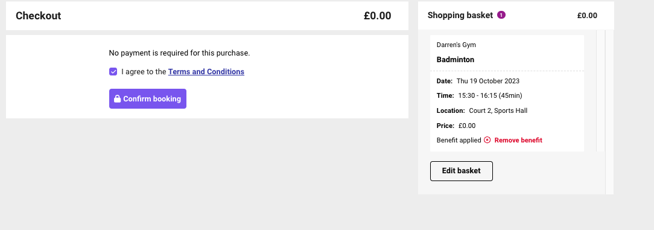This screenshot has width=654, height=230.
Task: Click the Remove benefit link
Action: 518,140
